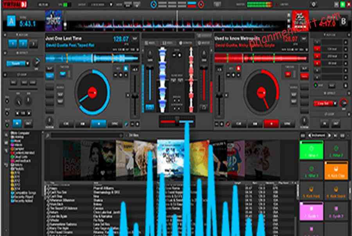Select the center album cover in cover flow
This screenshot has width=352, height=236.
point(171,158)
